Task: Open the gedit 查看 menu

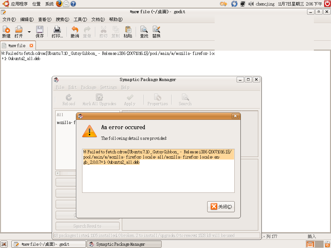Action: (45, 19)
